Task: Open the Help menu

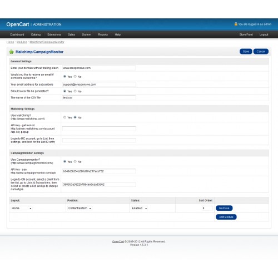Action: pos(118,34)
